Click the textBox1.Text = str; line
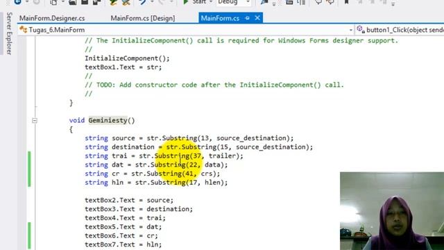The width and height of the screenshot is (444, 250). [123, 67]
